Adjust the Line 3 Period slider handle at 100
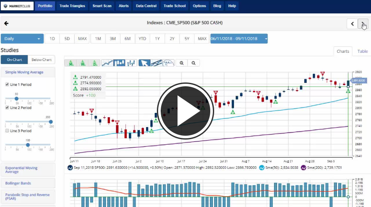Screen dimensions: 371x207 [x=28, y=145]
